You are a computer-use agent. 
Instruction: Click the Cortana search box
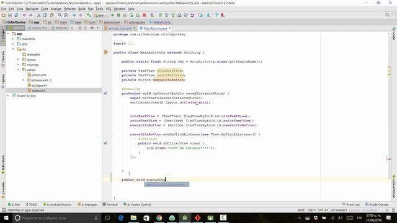pos(56,217)
